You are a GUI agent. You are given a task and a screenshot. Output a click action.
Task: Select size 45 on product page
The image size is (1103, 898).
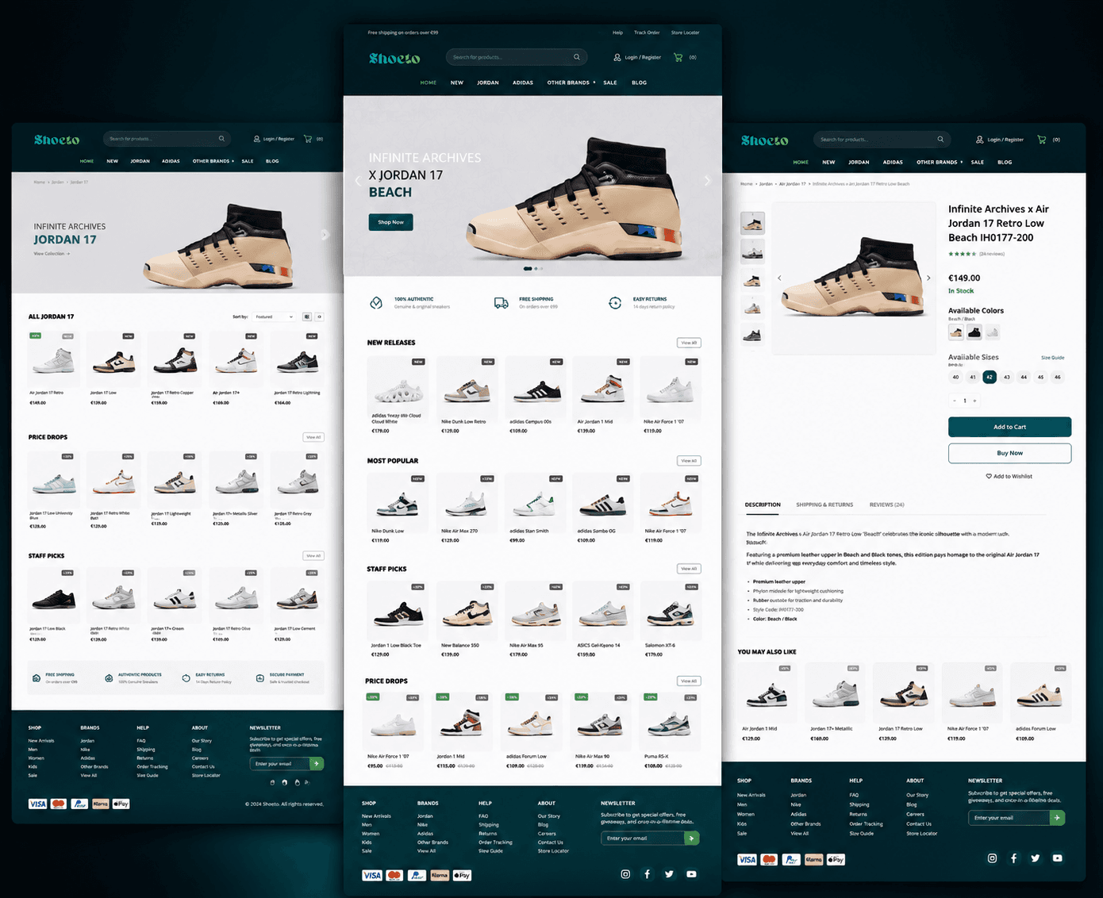tap(1041, 378)
